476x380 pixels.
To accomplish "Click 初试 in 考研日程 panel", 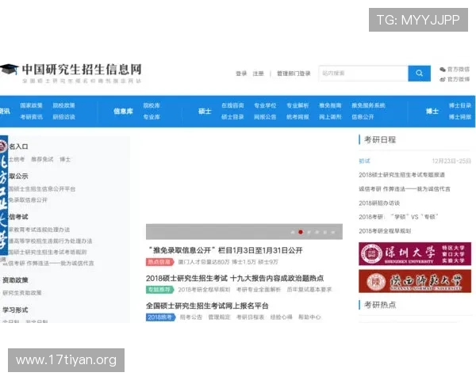I will [x=364, y=161].
